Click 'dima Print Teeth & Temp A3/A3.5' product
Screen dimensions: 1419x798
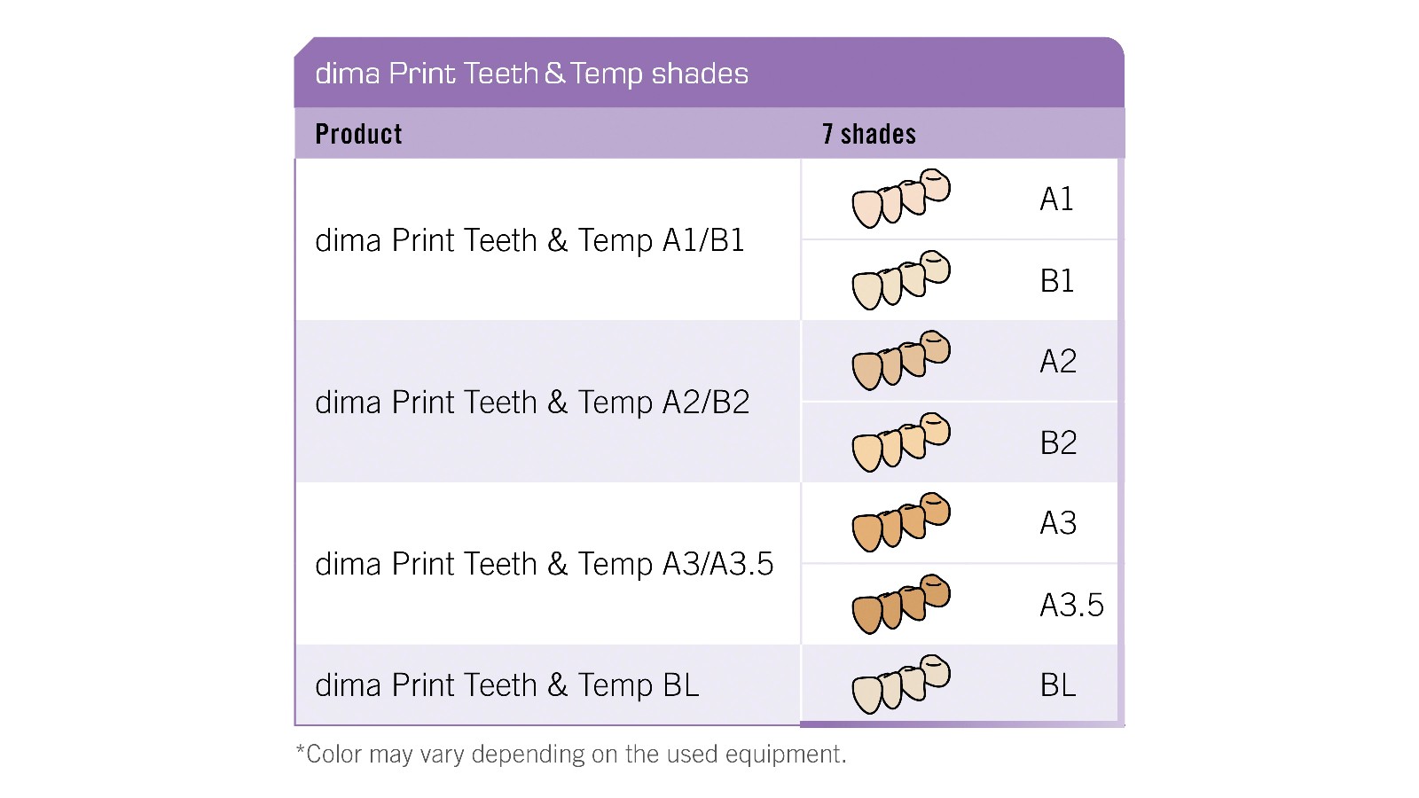[x=544, y=564]
